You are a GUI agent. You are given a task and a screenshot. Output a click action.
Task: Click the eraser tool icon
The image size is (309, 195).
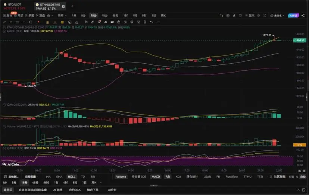106,22
